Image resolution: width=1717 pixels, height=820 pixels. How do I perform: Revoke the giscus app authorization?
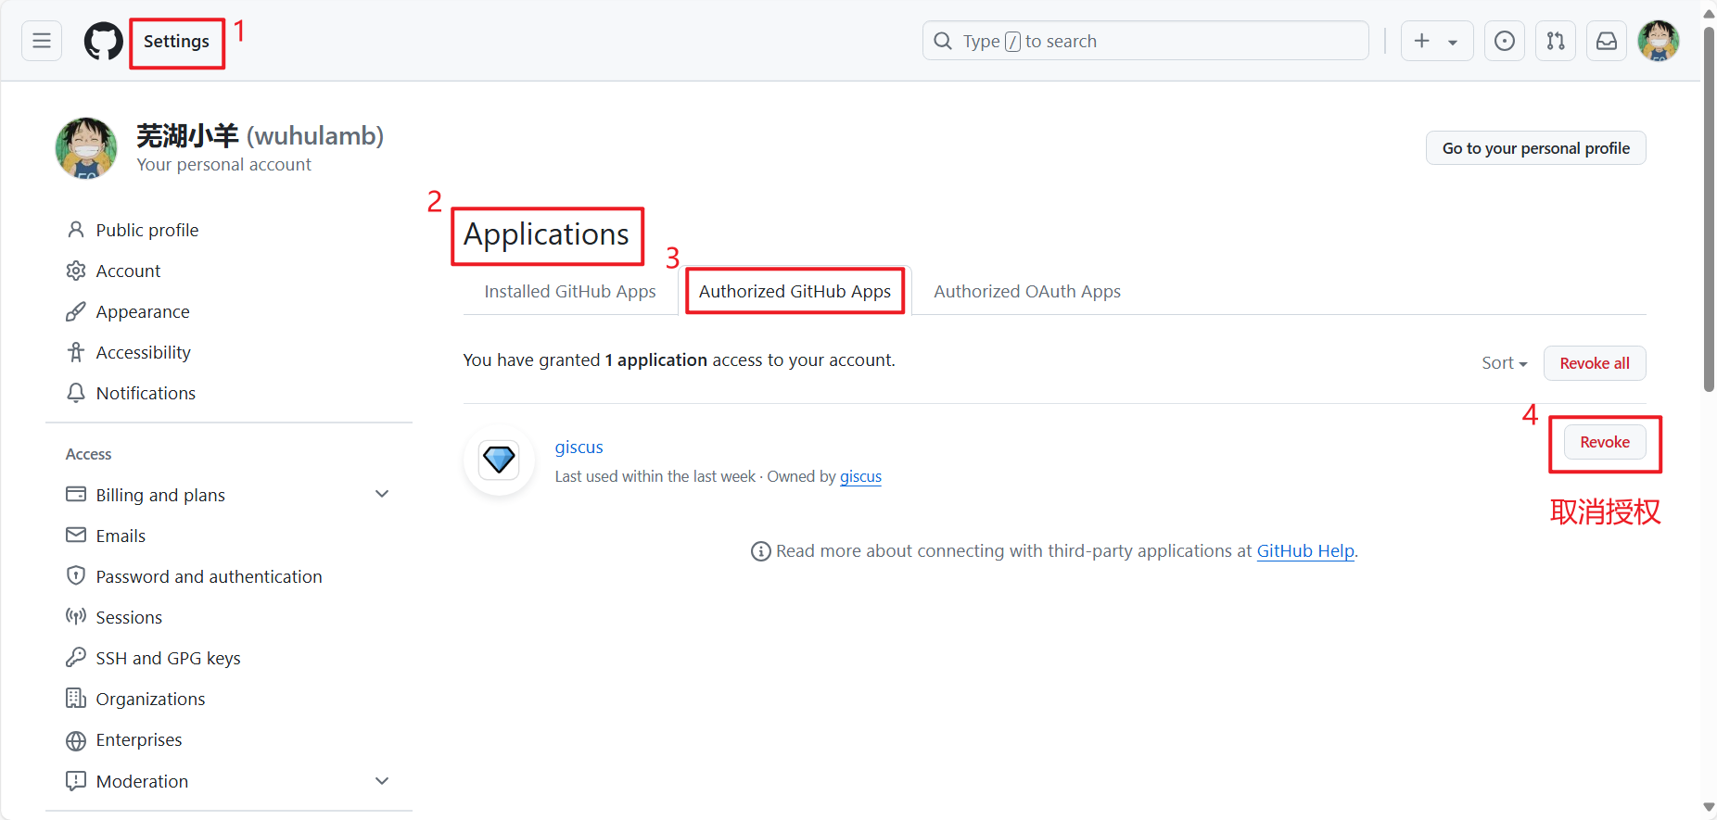(x=1605, y=442)
